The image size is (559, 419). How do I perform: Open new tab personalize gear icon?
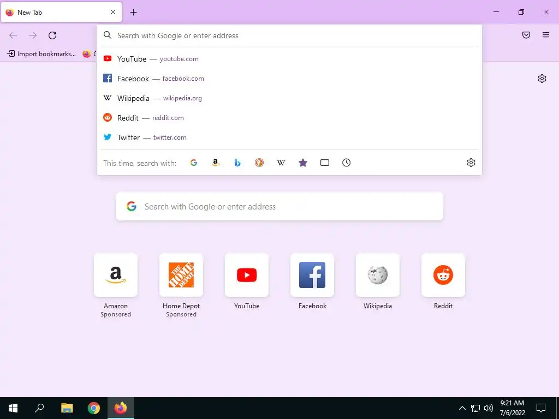coord(542,79)
